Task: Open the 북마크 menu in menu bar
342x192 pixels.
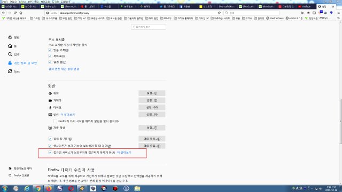Action: (x=45, y=2)
